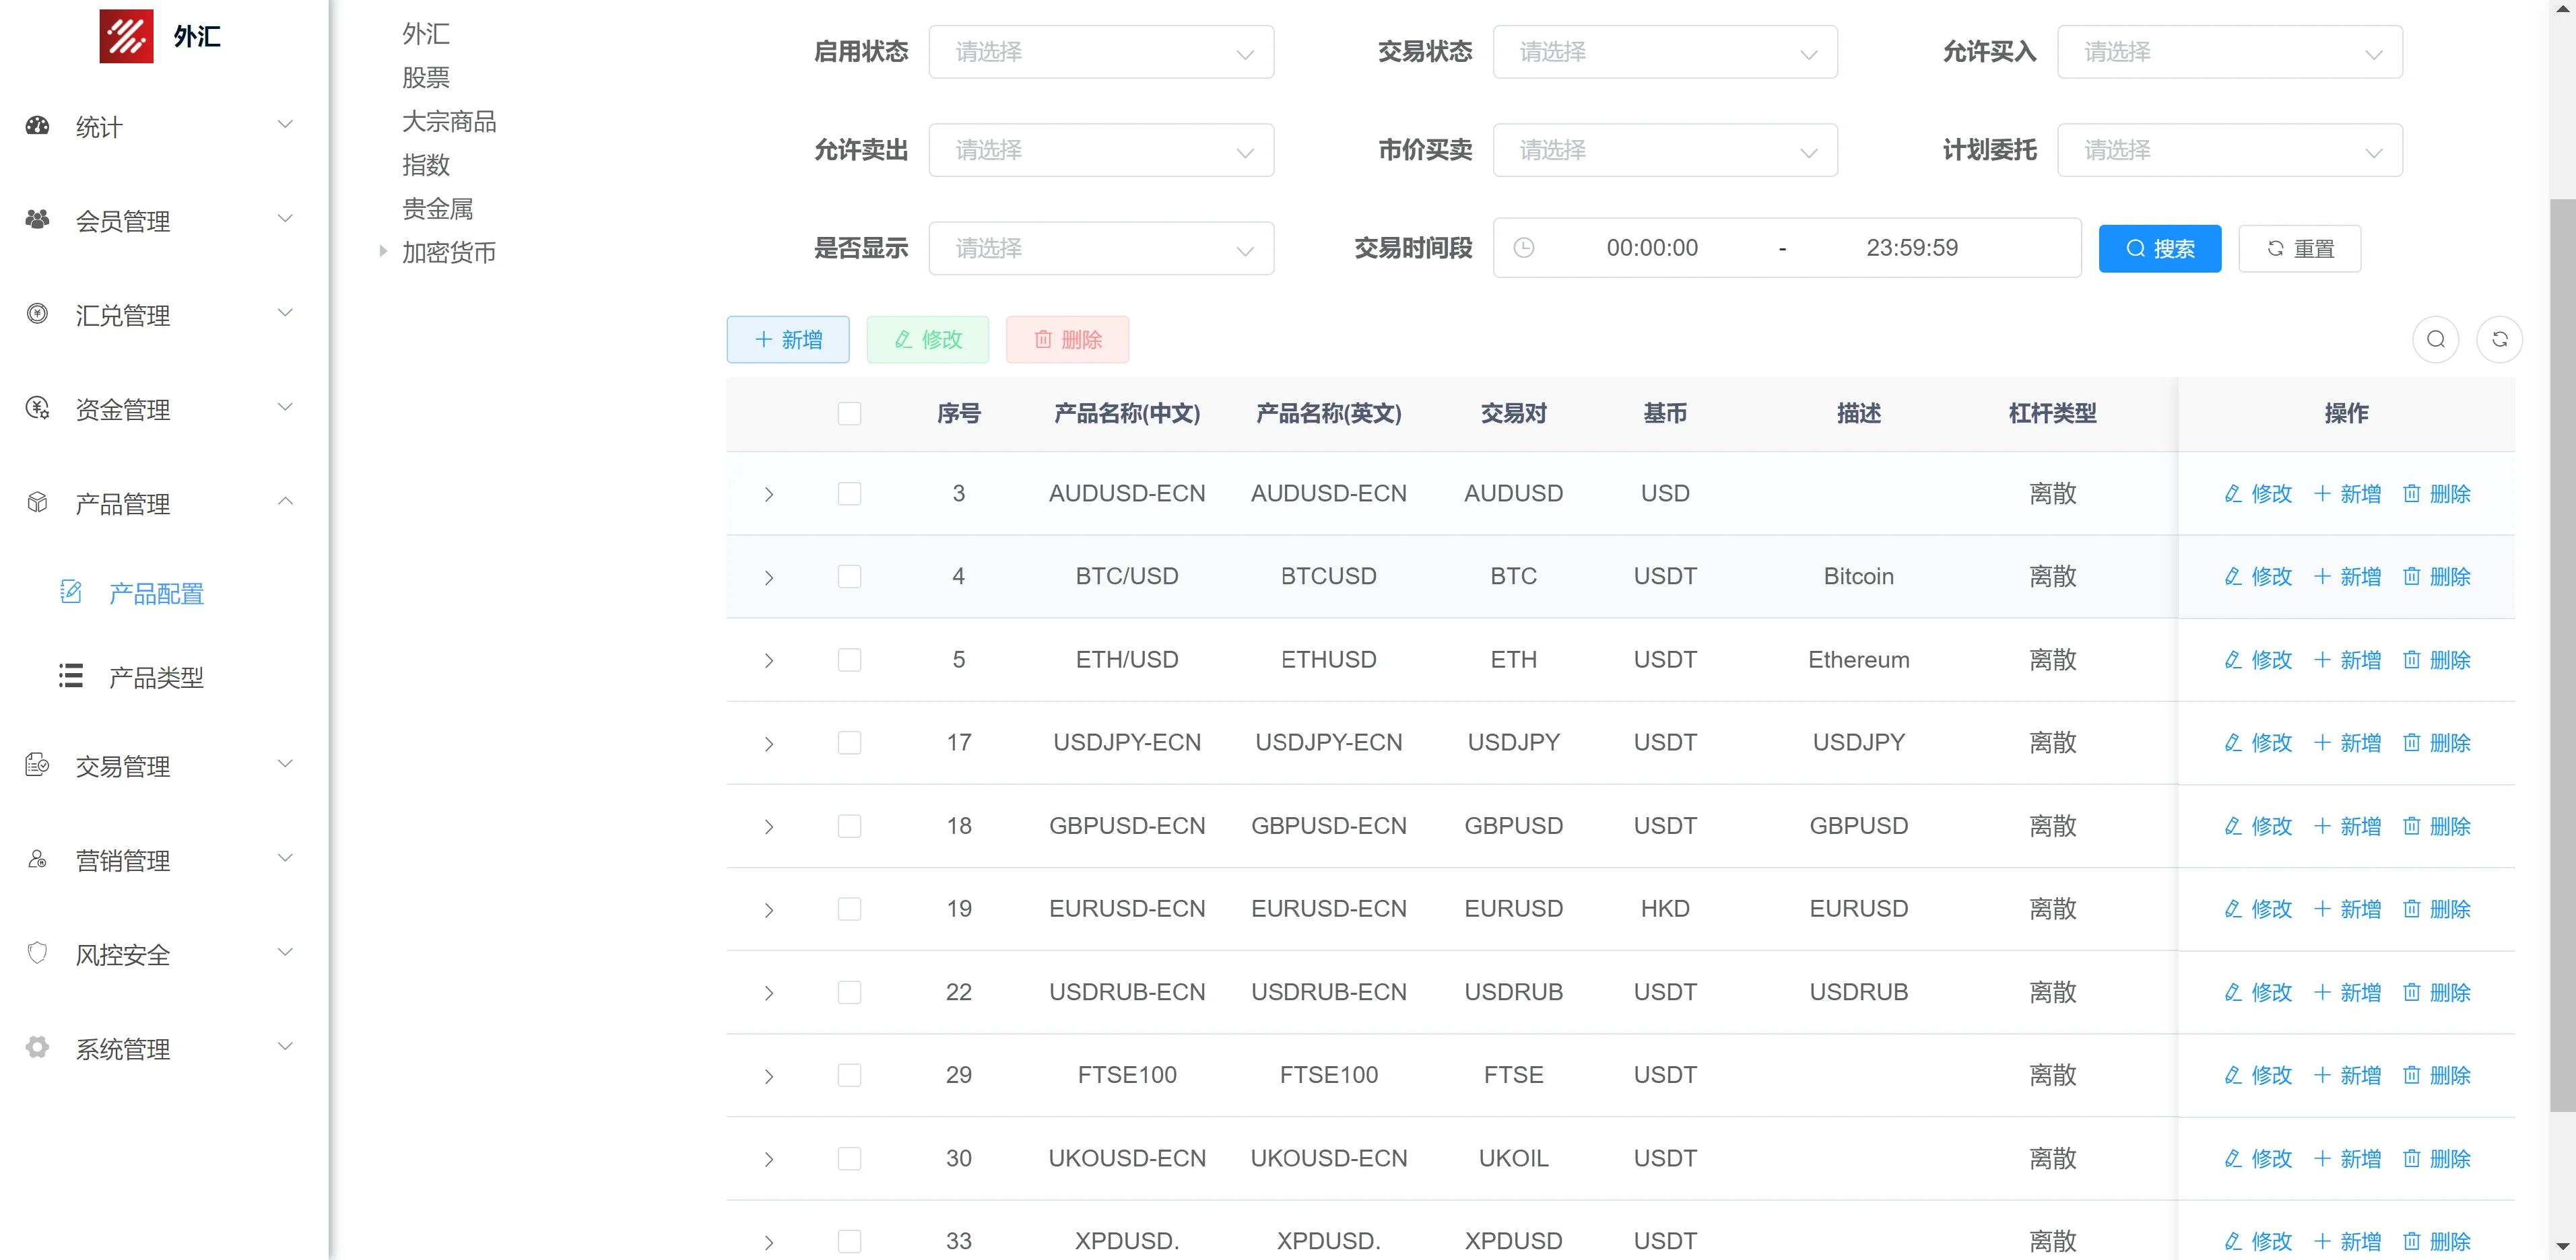This screenshot has height=1260, width=2576.
Task: Tick the checkbox for EURUSD-ECN row
Action: [849, 909]
